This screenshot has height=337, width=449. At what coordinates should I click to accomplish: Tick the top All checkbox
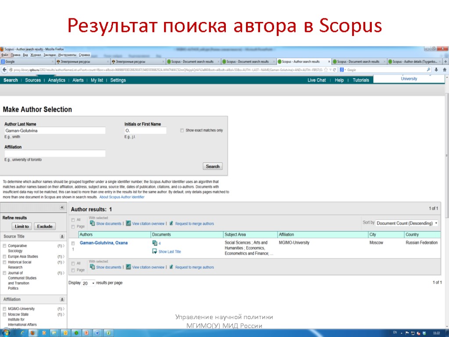click(73, 220)
